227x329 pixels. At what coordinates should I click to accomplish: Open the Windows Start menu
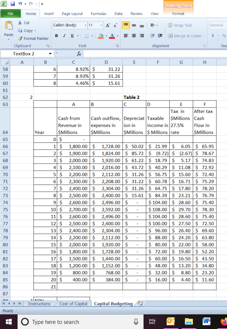tap(9, 322)
